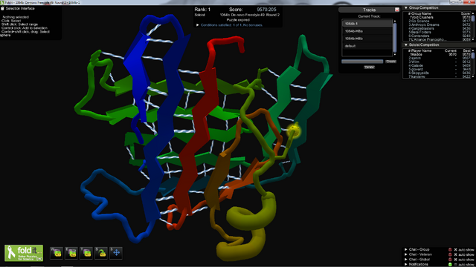Click the green status icon beside Notifications
This screenshot has width=476, height=267.
click(450, 264)
